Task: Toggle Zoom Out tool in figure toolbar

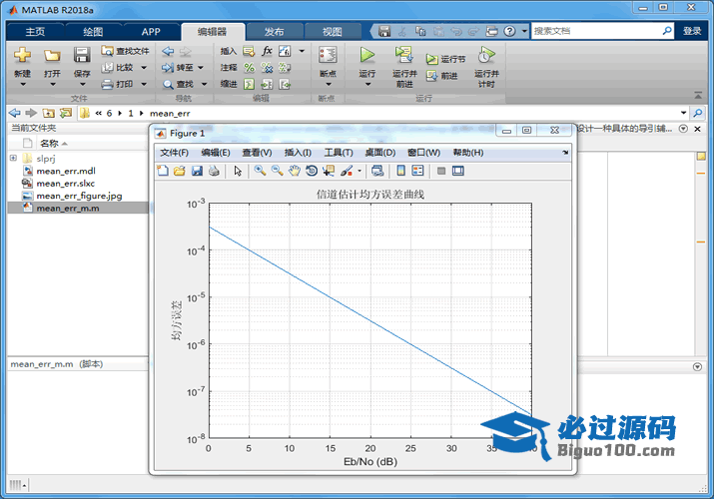Action: [277, 171]
